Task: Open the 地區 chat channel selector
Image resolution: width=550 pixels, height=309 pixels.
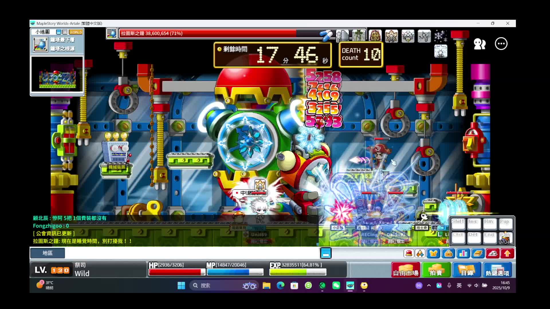Action: click(48, 253)
